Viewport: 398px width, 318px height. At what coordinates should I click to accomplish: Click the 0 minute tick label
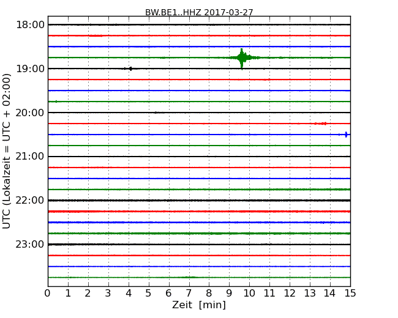(48, 293)
